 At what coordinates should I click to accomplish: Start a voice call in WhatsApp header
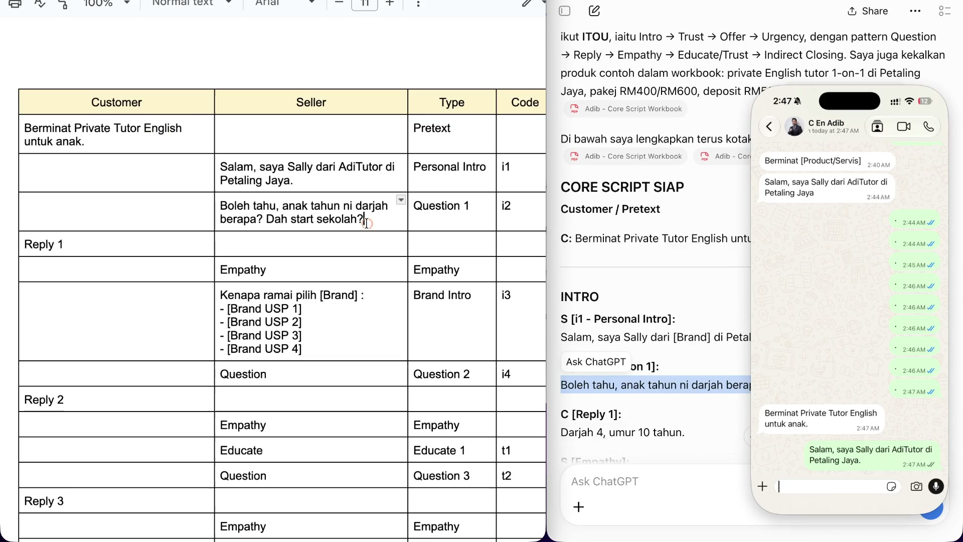click(929, 126)
